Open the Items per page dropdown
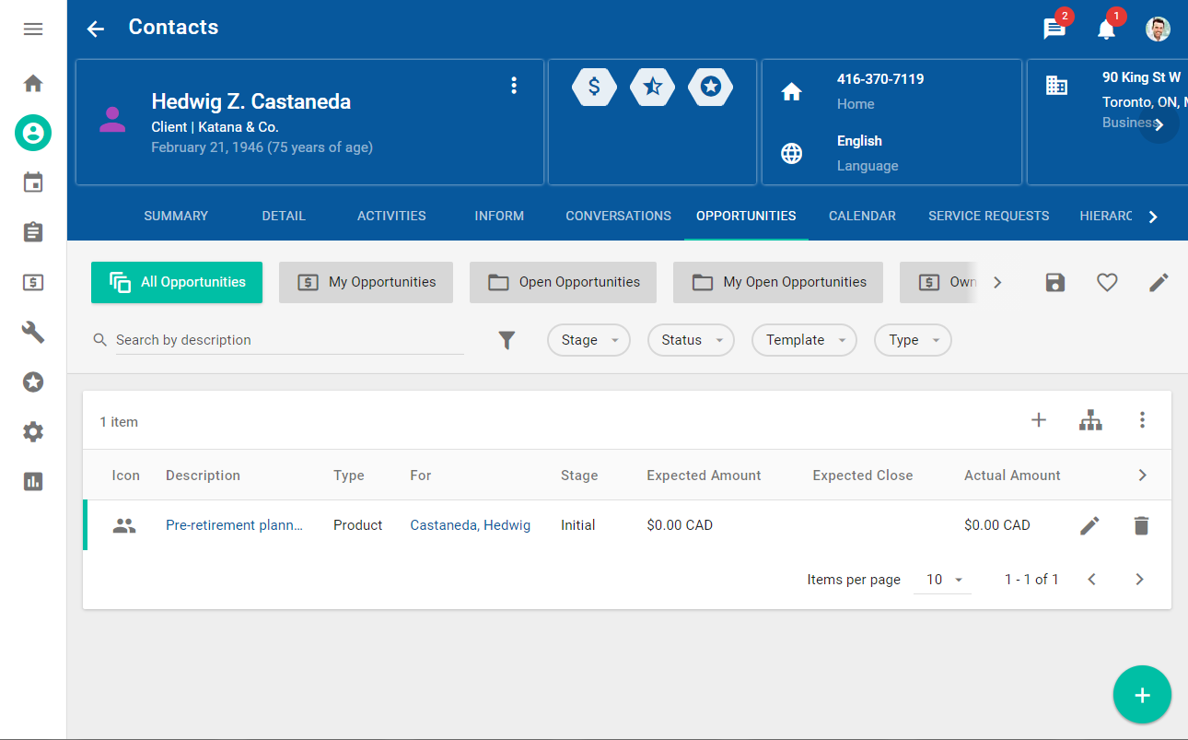Screen dimensions: 1188x740 click(x=943, y=580)
